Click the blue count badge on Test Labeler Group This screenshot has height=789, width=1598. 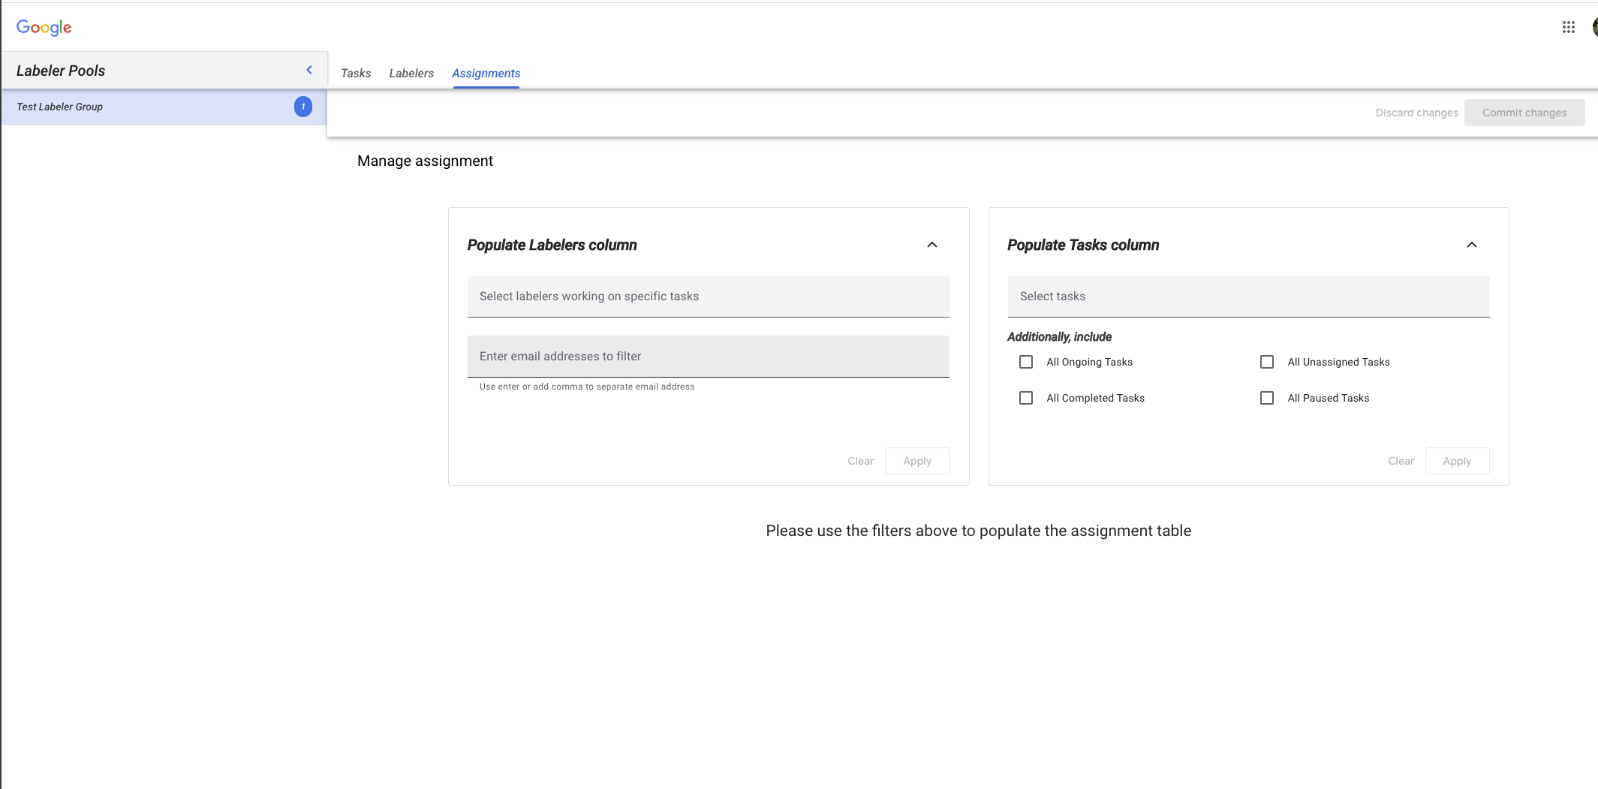pyautogui.click(x=303, y=107)
